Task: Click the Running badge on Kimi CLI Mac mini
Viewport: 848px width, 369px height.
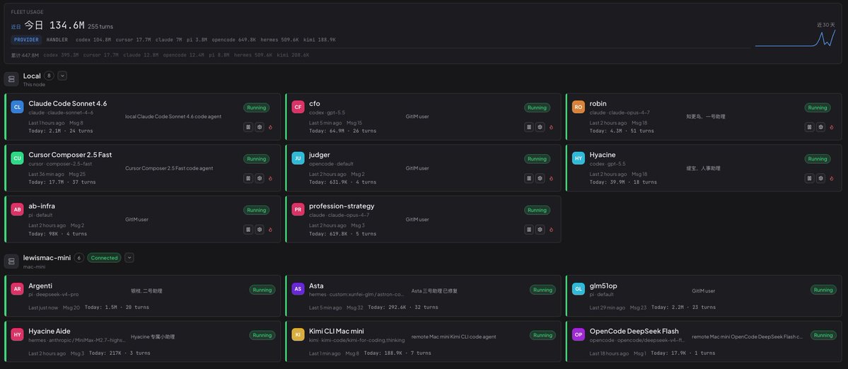Action: click(x=543, y=335)
